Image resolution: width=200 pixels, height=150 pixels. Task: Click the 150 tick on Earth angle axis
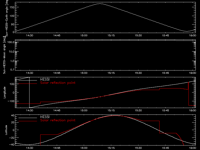click(12, 7)
